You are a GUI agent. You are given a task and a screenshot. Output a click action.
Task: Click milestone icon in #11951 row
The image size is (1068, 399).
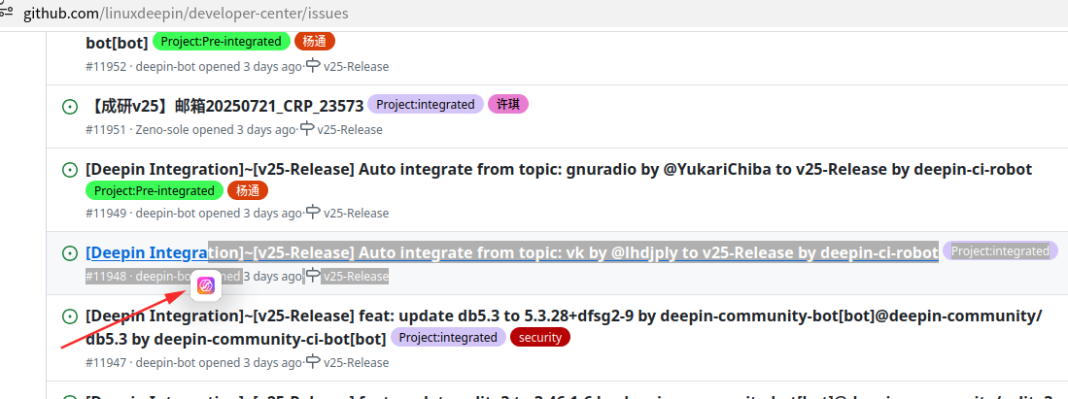pos(307,129)
